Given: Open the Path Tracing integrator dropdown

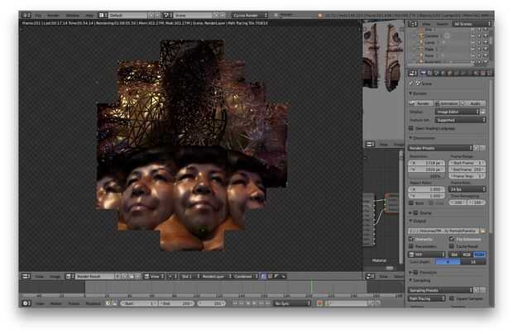Looking at the screenshot, I should coord(427,298).
